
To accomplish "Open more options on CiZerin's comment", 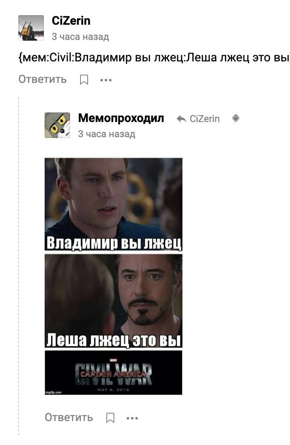I will [x=106, y=80].
